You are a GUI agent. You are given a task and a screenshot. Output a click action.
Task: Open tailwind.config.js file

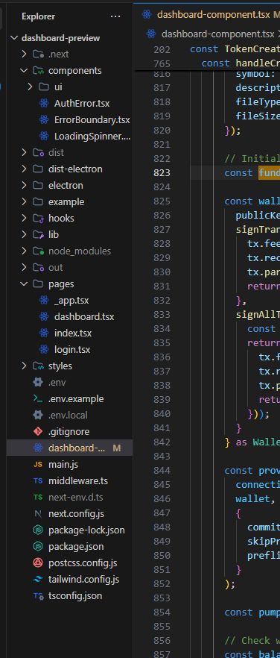click(x=84, y=579)
